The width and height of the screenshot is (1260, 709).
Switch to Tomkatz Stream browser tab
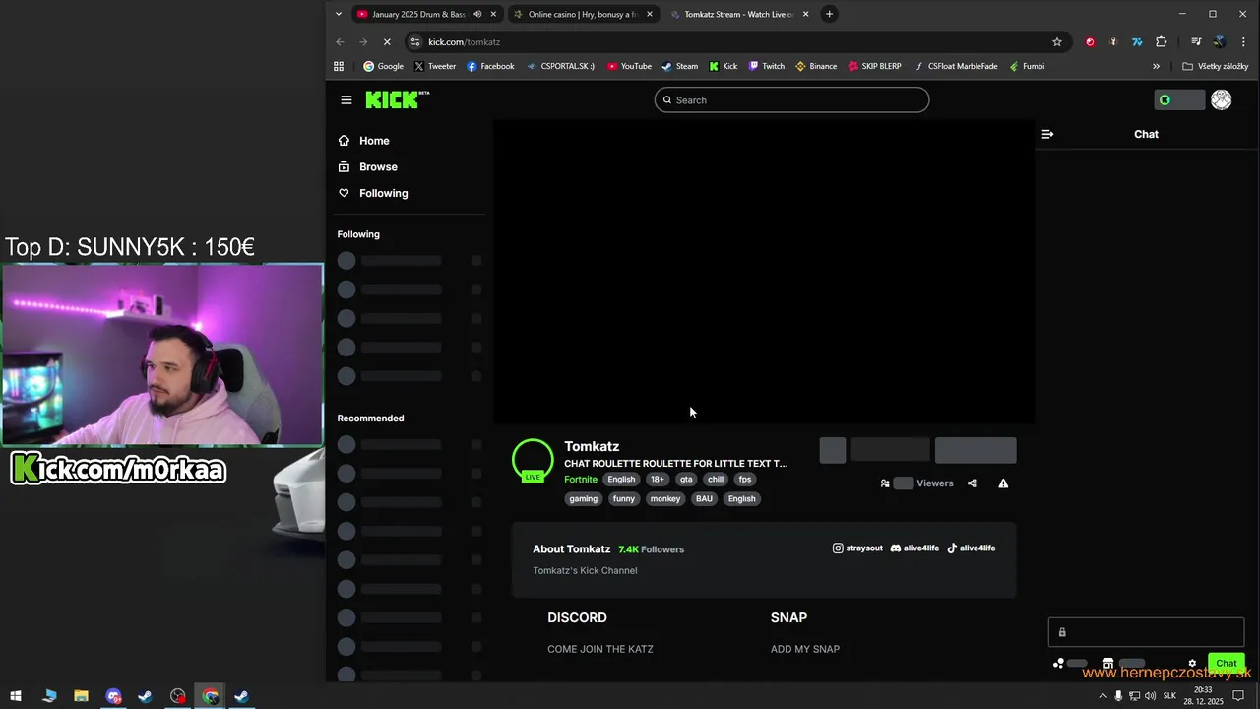[x=739, y=14]
